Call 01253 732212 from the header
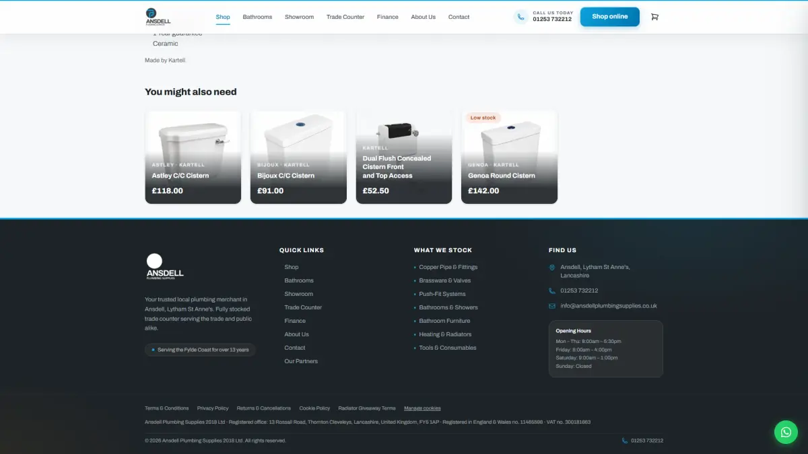This screenshot has height=454, width=808. click(552, 20)
